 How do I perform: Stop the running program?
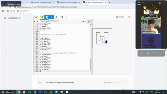(x=47, y=17)
